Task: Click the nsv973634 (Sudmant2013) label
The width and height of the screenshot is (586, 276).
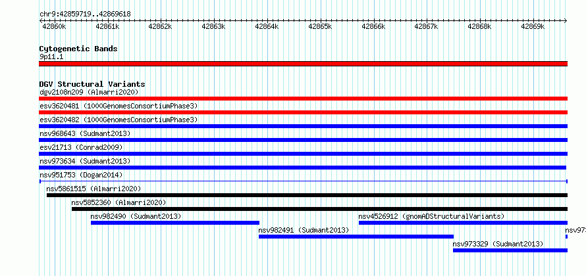Action: tap(85, 161)
